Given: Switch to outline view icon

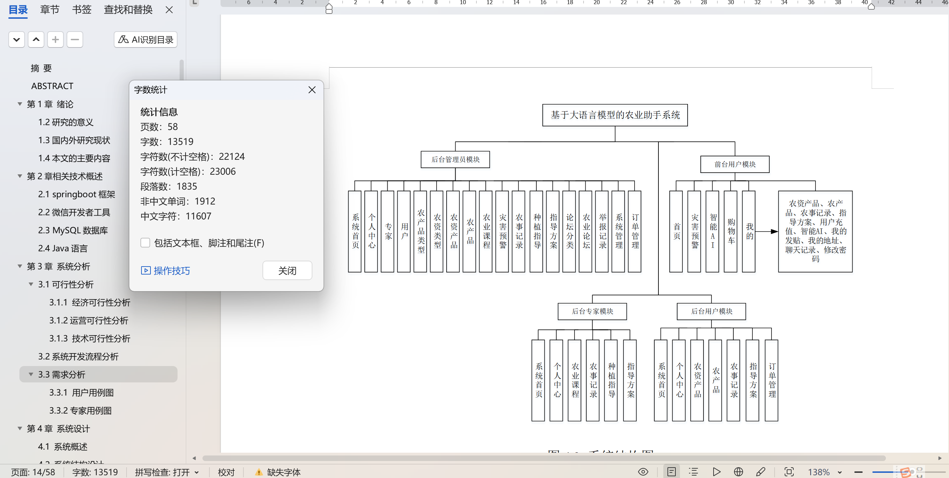Looking at the screenshot, I should [693, 472].
